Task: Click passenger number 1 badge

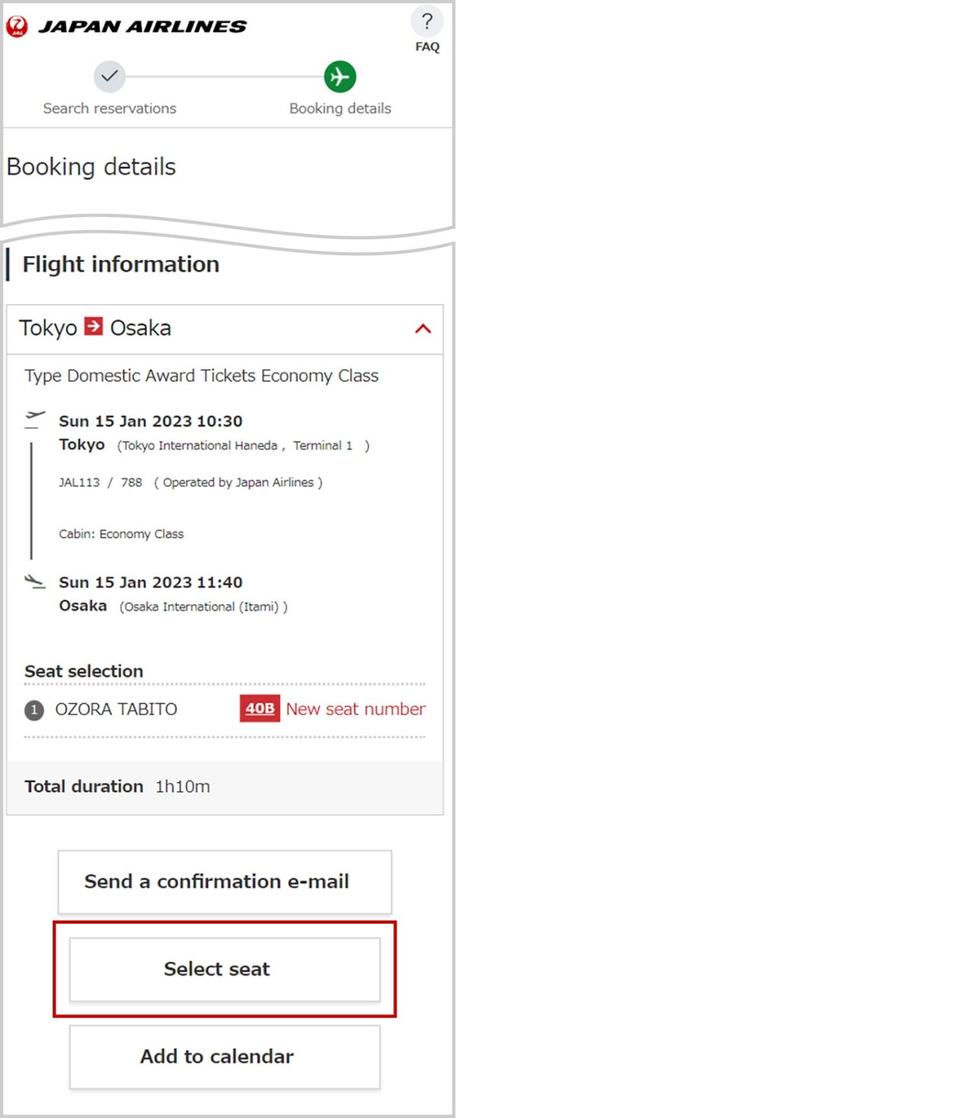Action: [34, 710]
